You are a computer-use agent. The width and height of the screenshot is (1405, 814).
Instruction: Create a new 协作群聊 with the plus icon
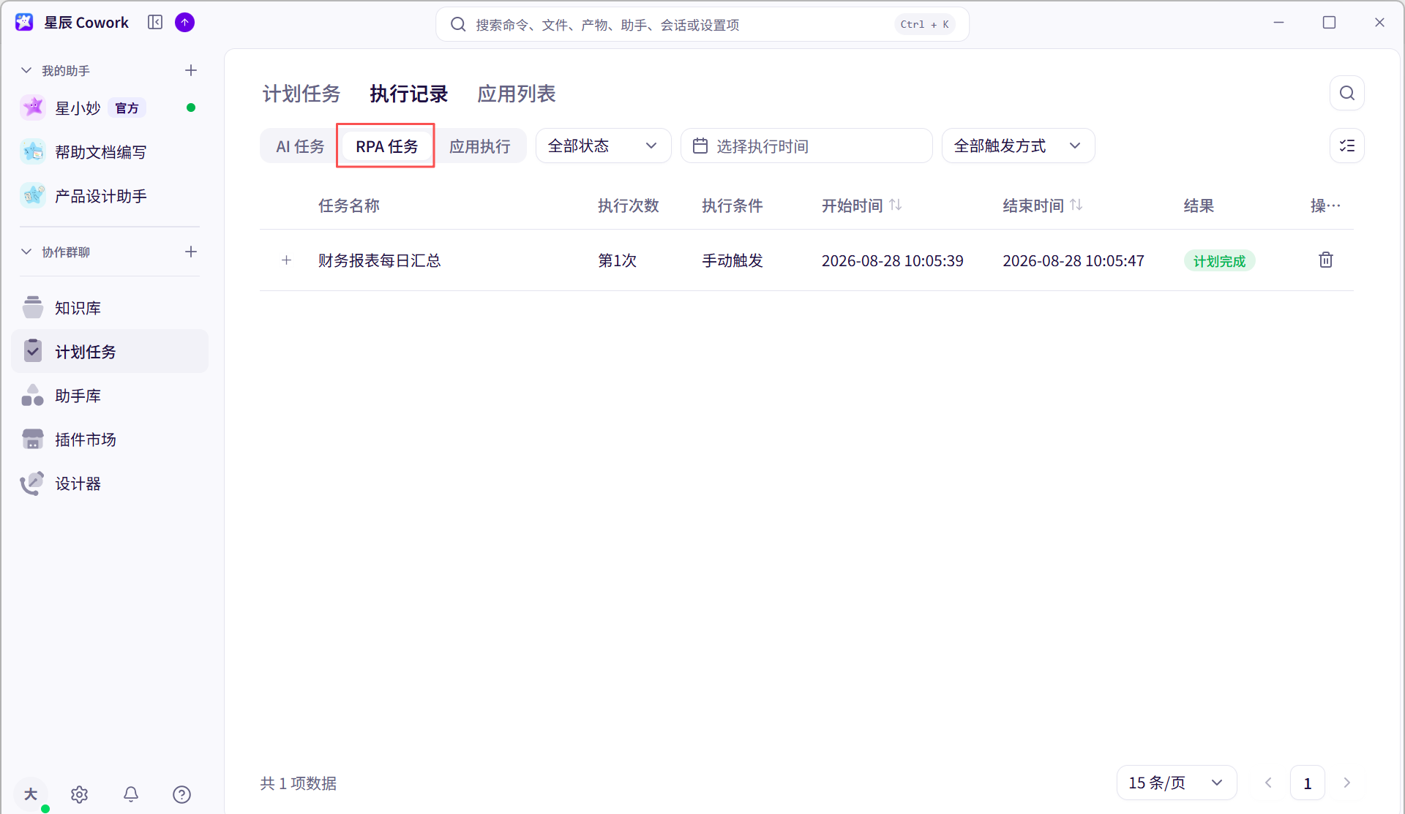click(x=191, y=252)
